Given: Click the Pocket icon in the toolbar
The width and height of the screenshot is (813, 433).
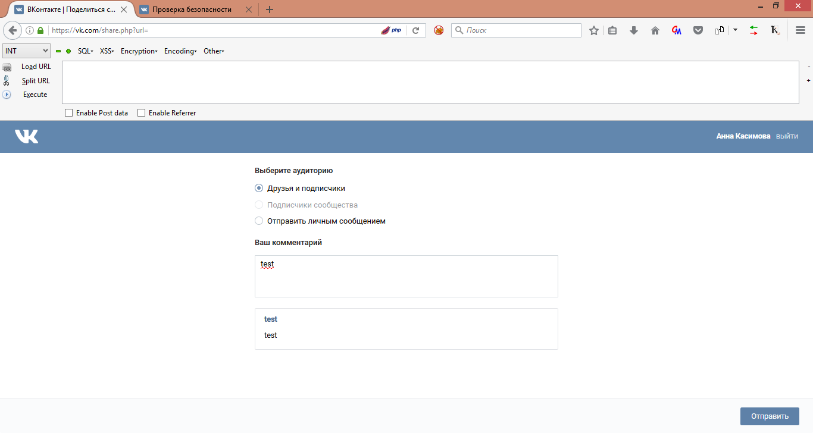Looking at the screenshot, I should pos(698,30).
